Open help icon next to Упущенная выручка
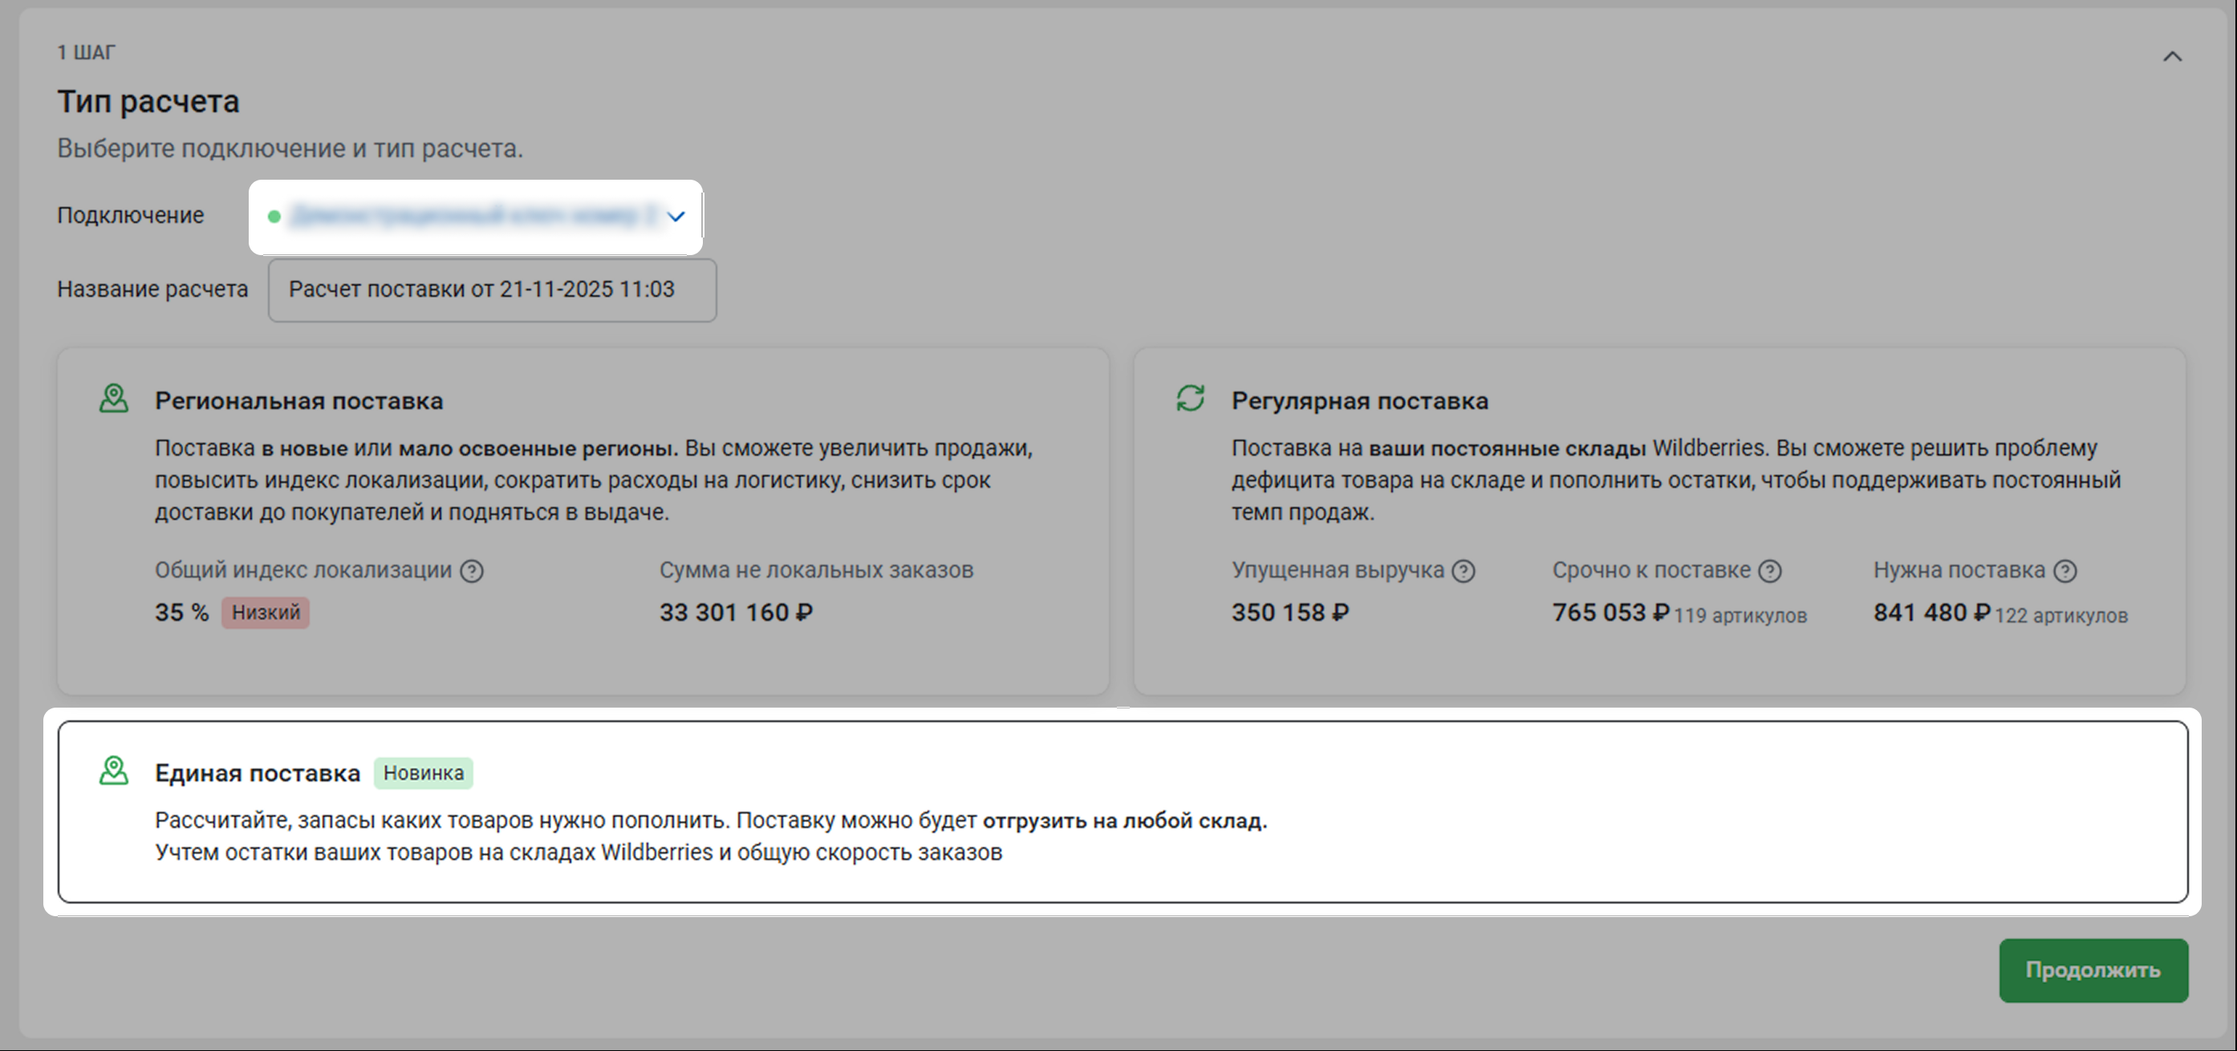This screenshot has width=2237, height=1051. point(1464,570)
